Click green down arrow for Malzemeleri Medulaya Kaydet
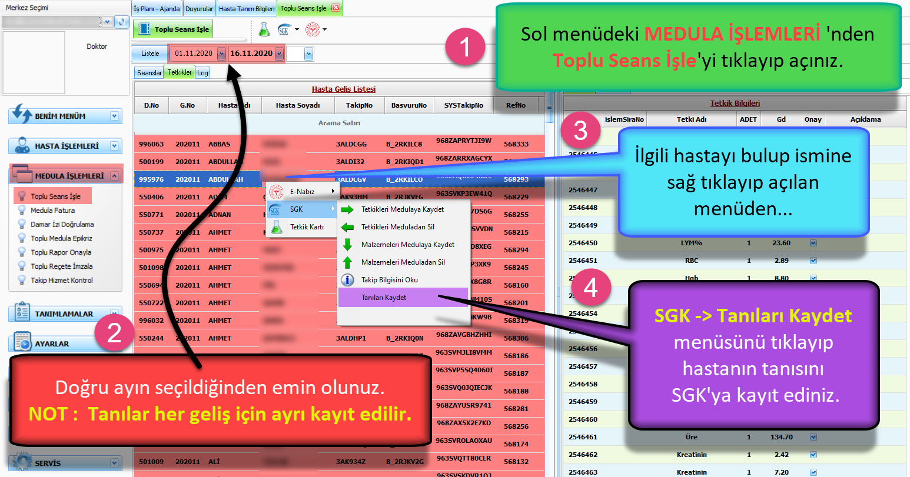Viewport: 910px width, 477px height. (347, 245)
